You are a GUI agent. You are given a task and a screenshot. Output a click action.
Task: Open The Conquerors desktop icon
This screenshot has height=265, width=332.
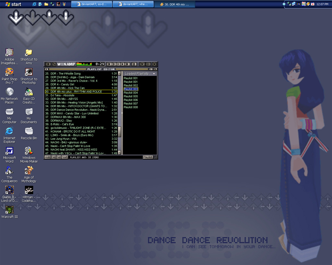(9, 174)
